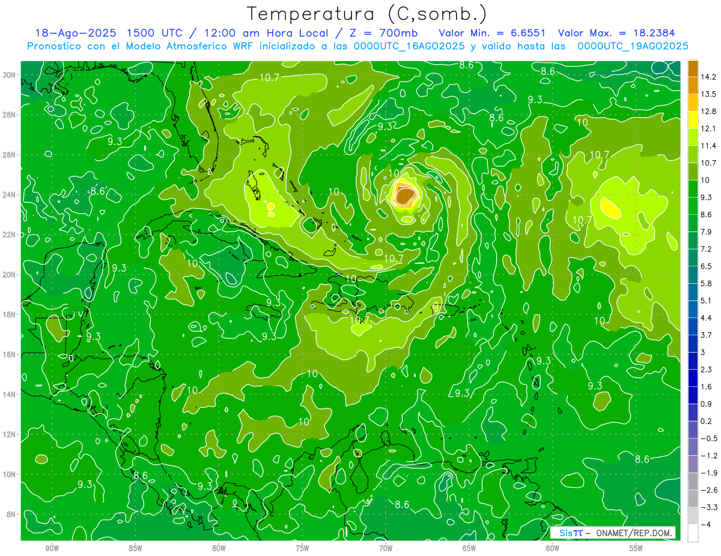The image size is (721, 556).
Task: Click legend value '3.7'
Action: (706, 335)
